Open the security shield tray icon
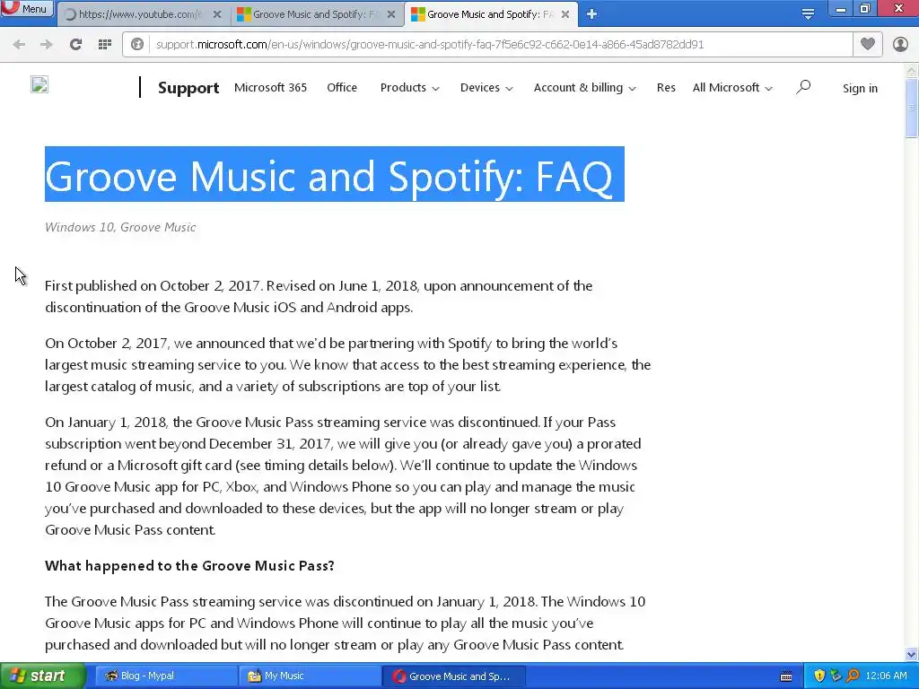Screen dimensions: 919x689 tap(819, 676)
